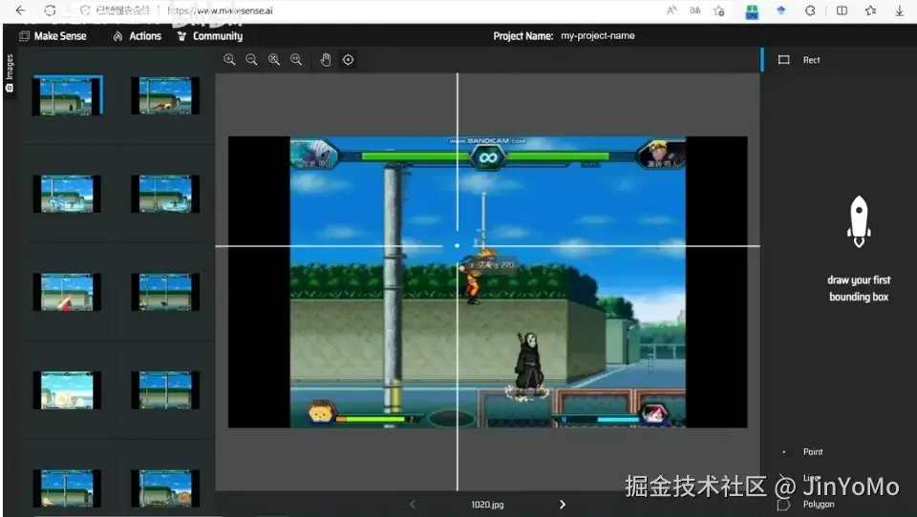Open thumbnail in second row, left column
The width and height of the screenshot is (917, 517).
[x=67, y=194]
